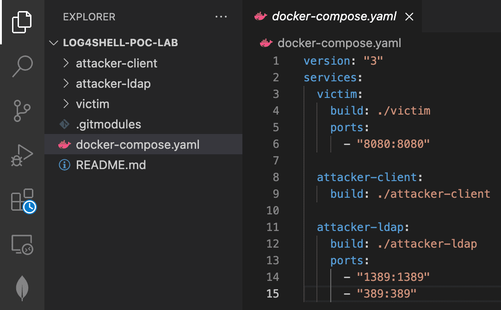501x310 pixels.
Task: Click the info icon beside README.md
Action: tap(64, 164)
